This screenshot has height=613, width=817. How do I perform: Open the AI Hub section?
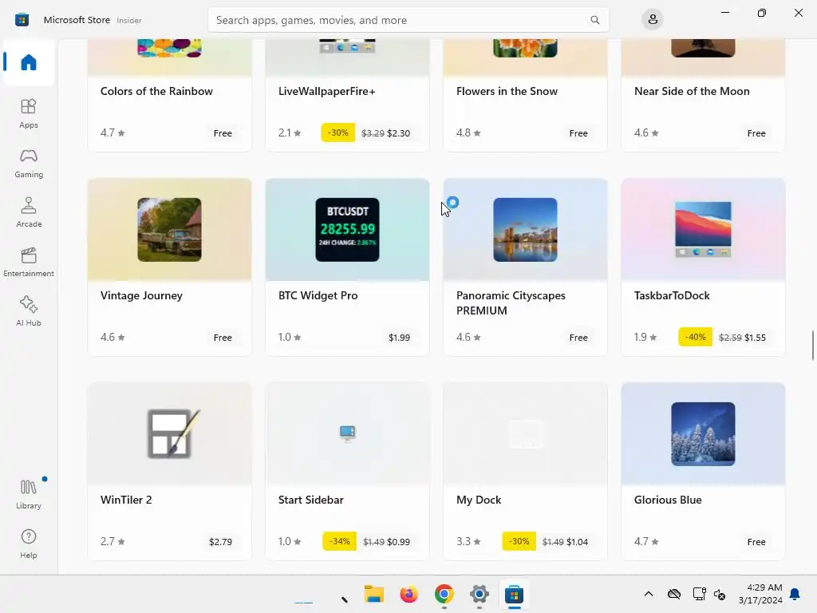click(29, 312)
